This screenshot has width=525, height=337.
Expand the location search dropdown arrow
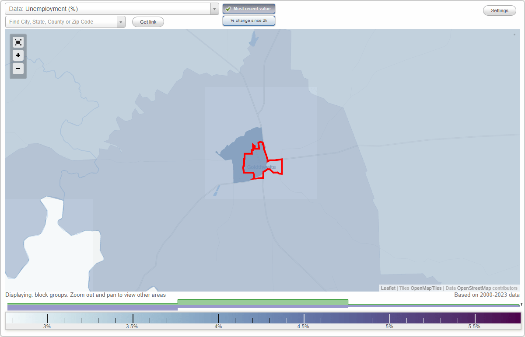[121, 21]
